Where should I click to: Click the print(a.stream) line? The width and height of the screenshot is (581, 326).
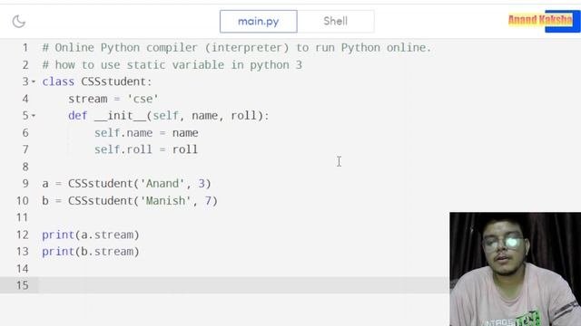[x=91, y=235]
